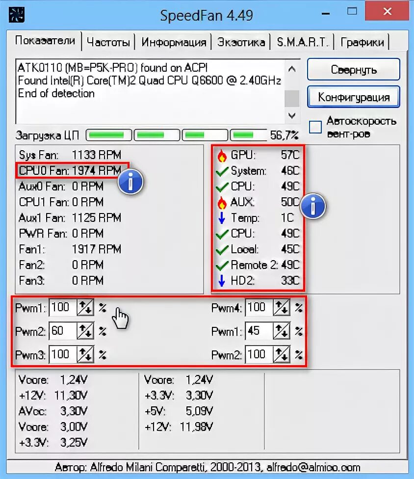
Task: Open the Экзотика tab
Action: click(241, 42)
